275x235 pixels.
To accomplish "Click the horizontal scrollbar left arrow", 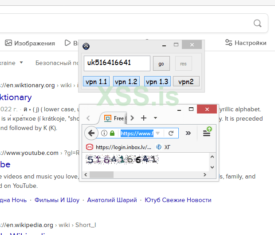I will coord(86,174).
